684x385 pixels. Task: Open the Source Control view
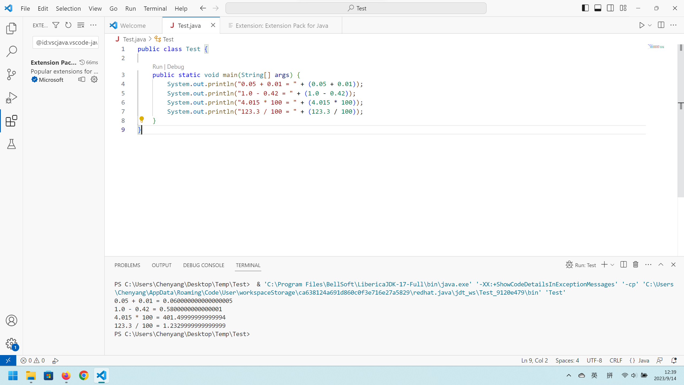point(11,74)
